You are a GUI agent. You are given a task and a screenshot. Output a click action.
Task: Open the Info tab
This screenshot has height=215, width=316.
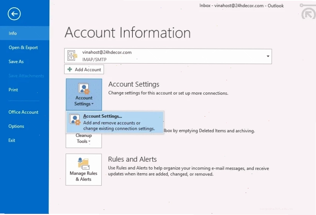[x=24, y=33]
